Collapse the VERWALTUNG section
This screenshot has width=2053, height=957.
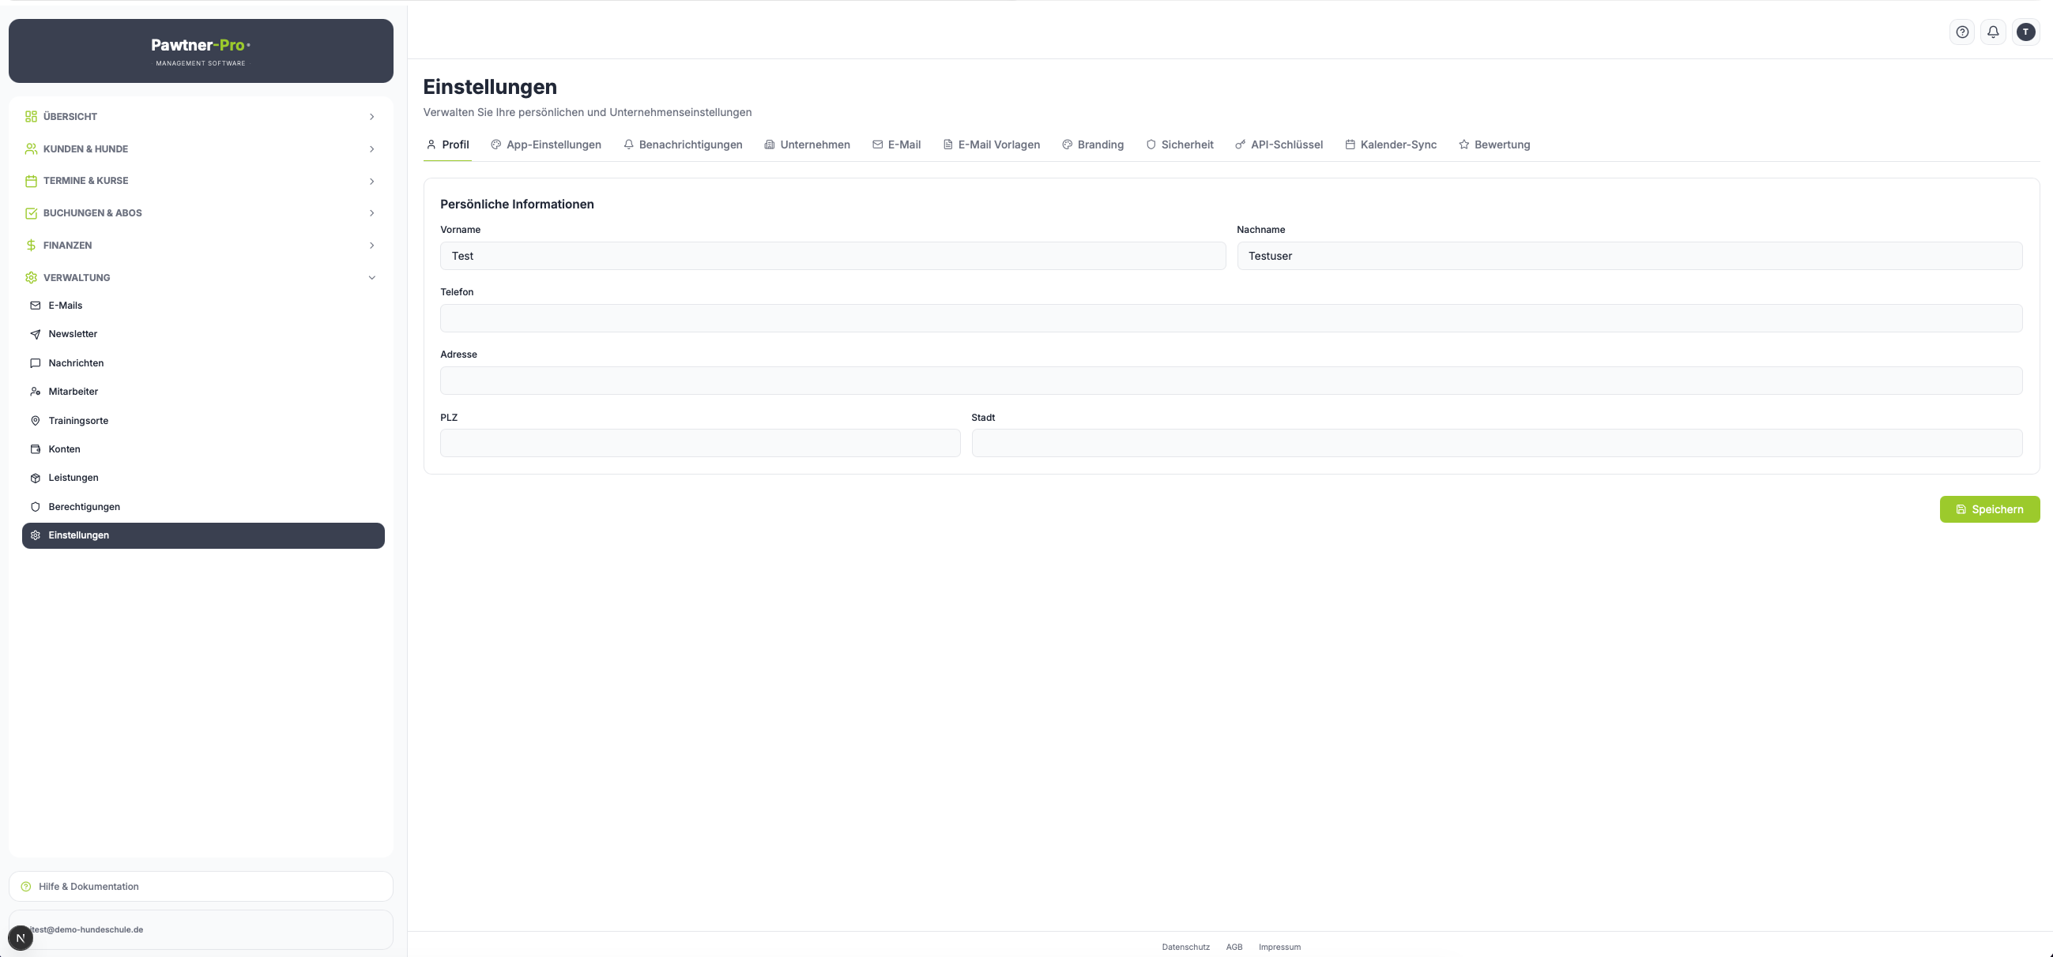(201, 277)
